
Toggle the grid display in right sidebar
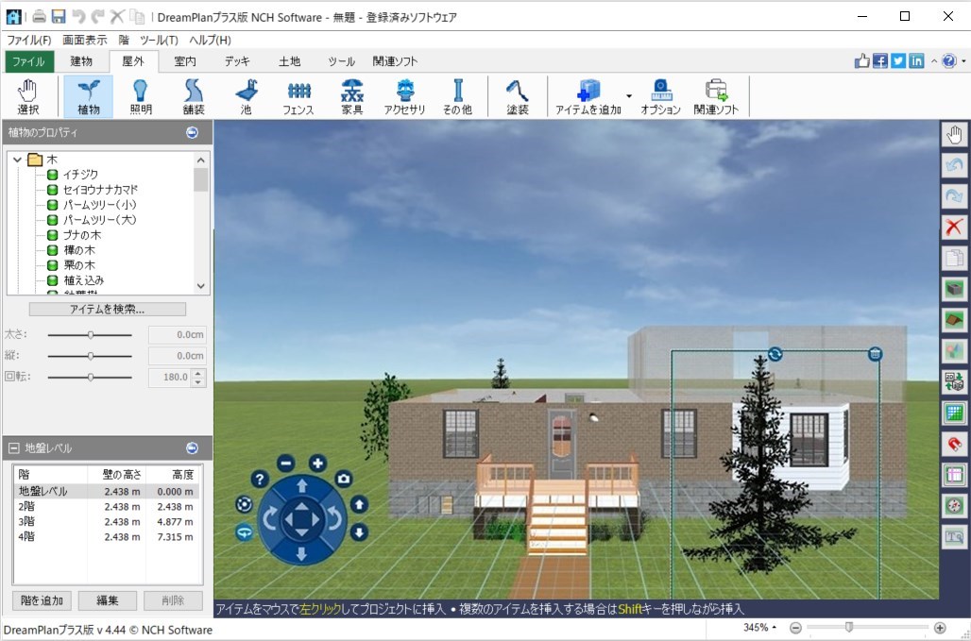(x=954, y=412)
